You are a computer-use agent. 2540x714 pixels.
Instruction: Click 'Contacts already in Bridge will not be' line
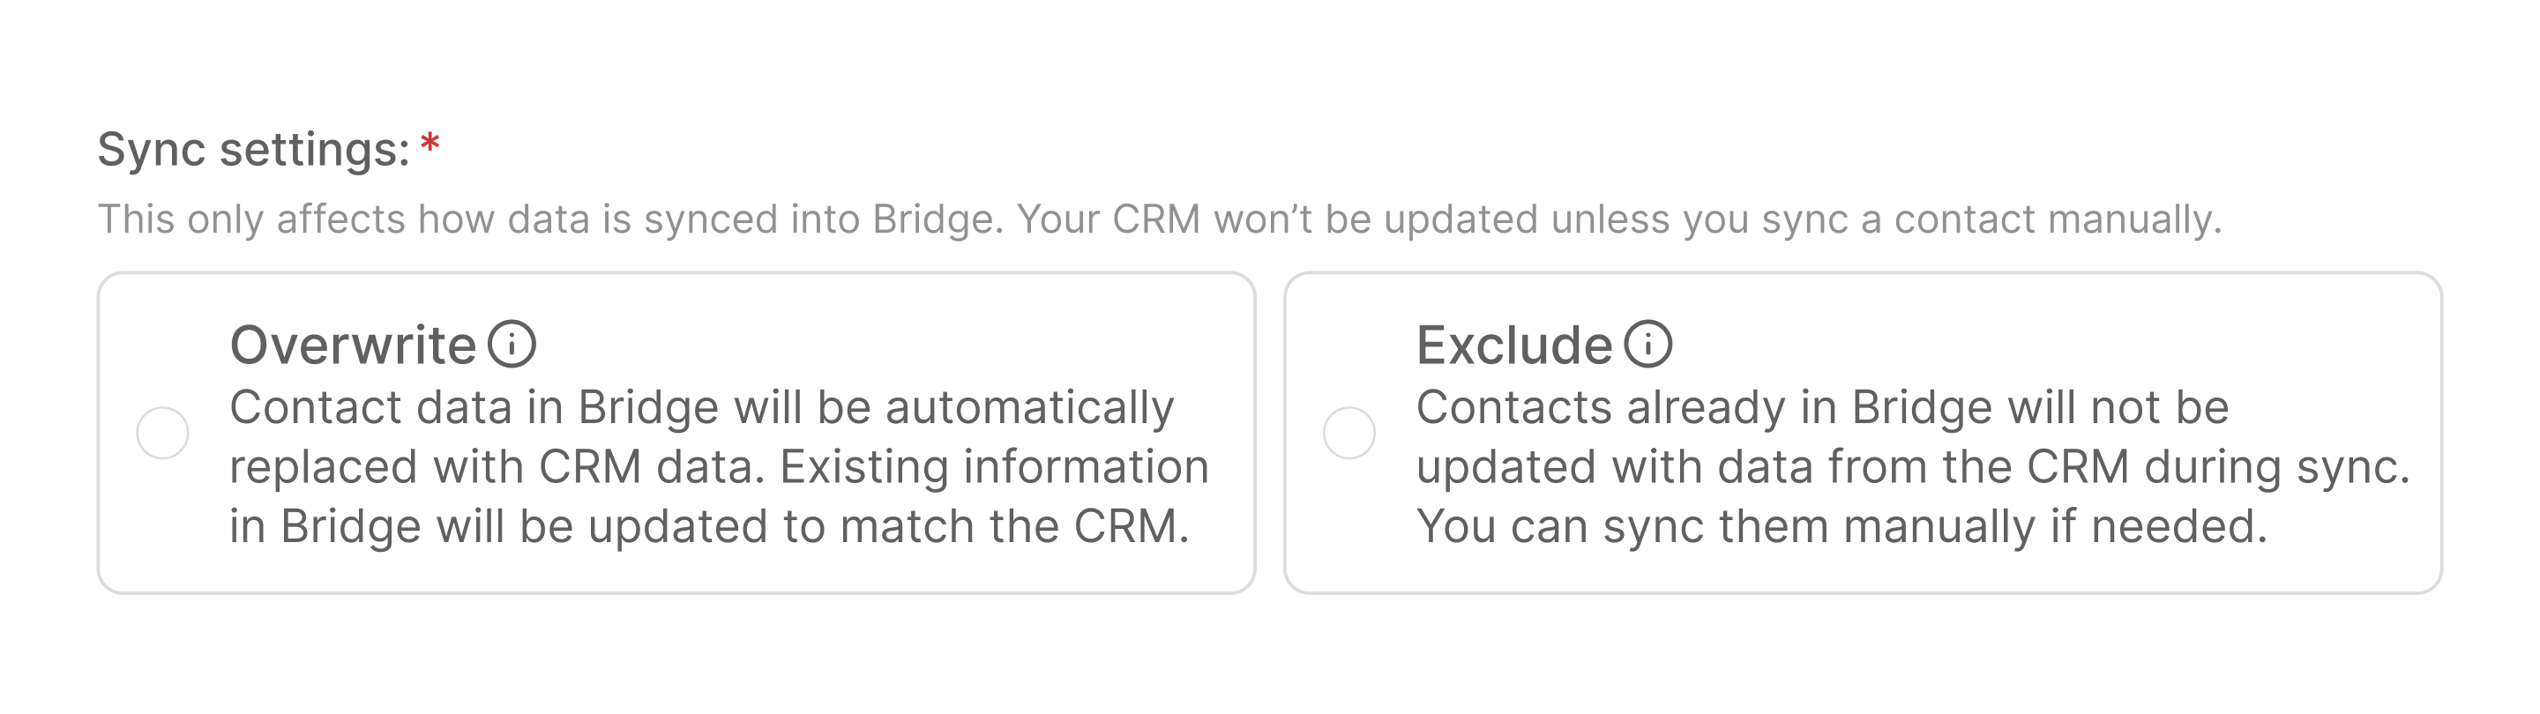(x=1822, y=408)
